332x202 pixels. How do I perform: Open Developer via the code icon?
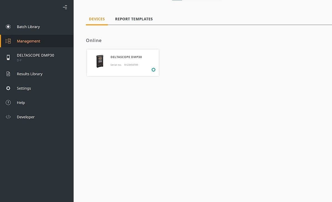click(x=8, y=117)
